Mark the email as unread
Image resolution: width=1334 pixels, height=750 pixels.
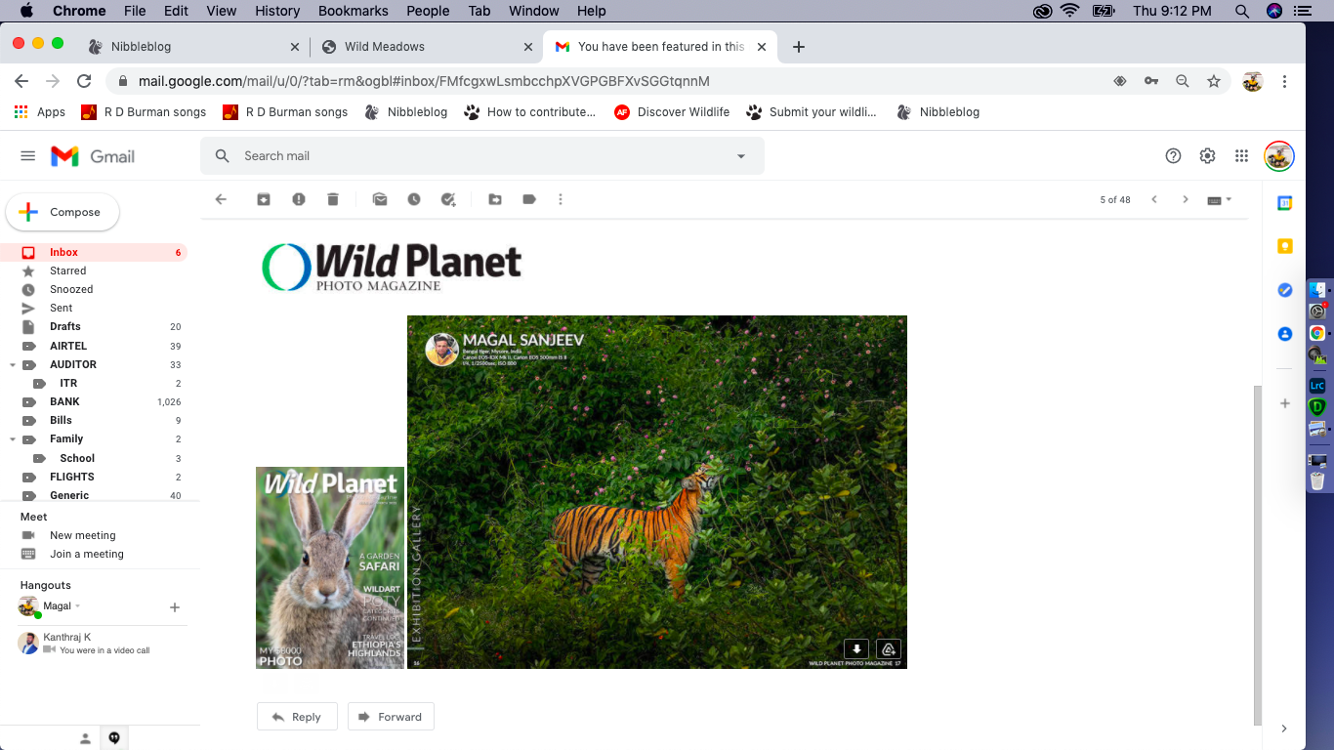tap(380, 199)
